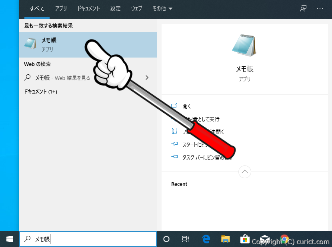This screenshot has height=247, width=332.
Task: Click the Web の検索 heading
Action: (37, 64)
